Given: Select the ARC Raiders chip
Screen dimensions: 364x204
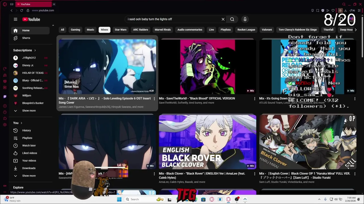Looking at the screenshot, I should (x=140, y=29).
